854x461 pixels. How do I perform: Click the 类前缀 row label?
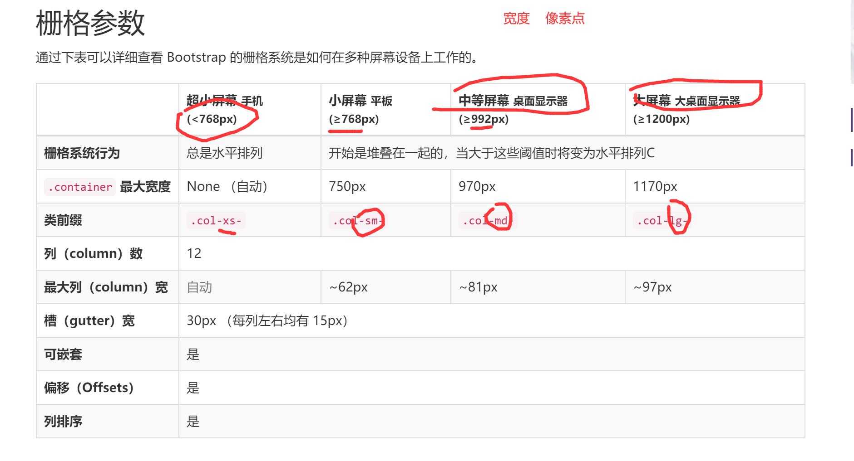(x=63, y=220)
